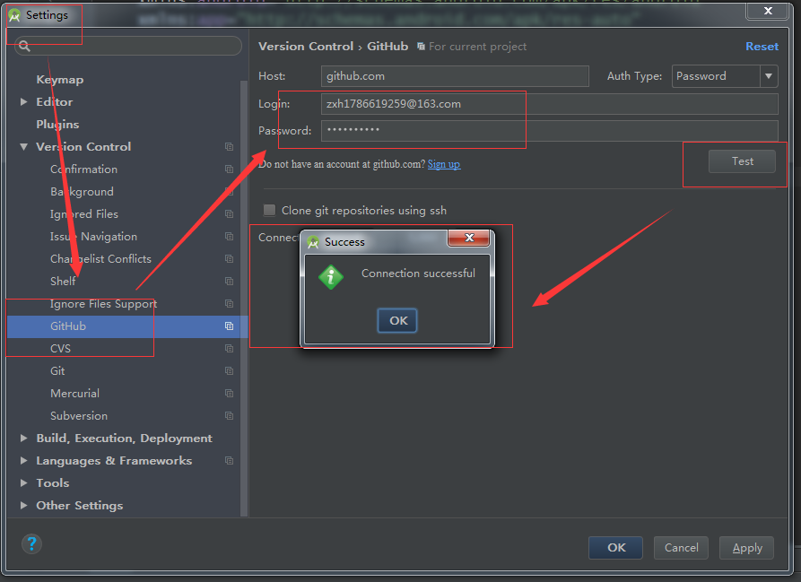The image size is (801, 582).
Task: Click the Apply button
Action: pyautogui.click(x=746, y=548)
